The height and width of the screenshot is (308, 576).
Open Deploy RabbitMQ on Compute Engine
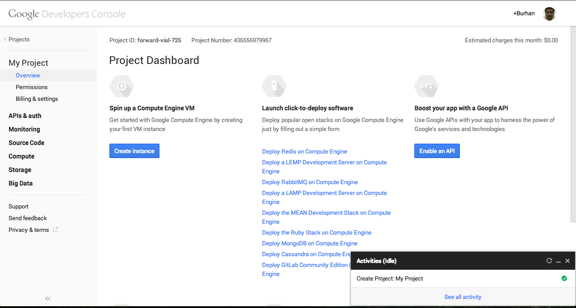pos(310,182)
